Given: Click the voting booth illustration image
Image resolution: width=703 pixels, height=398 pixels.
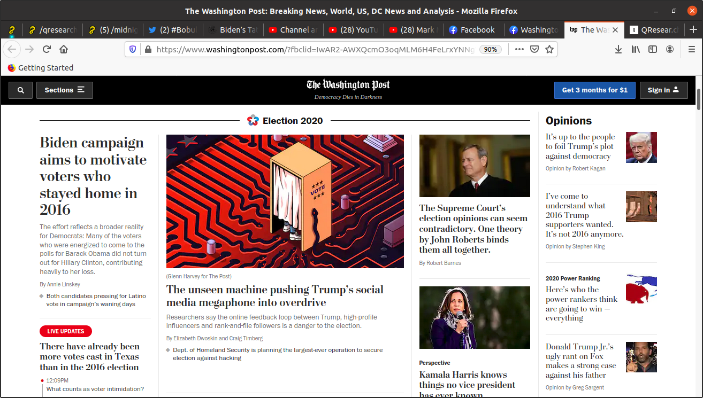Looking at the screenshot, I should (x=285, y=201).
